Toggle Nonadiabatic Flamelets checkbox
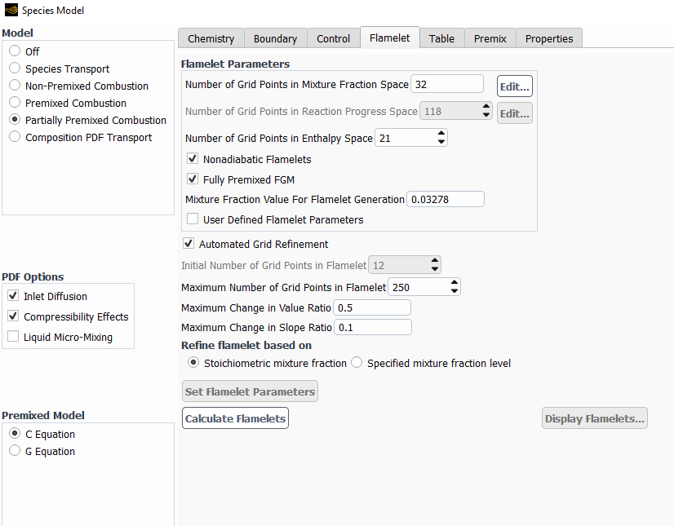 (193, 158)
